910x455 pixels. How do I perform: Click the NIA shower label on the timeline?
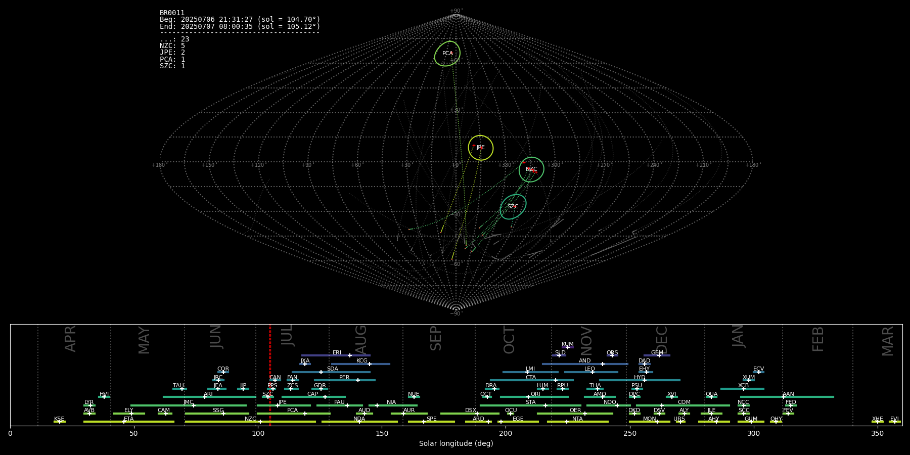[391, 402]
